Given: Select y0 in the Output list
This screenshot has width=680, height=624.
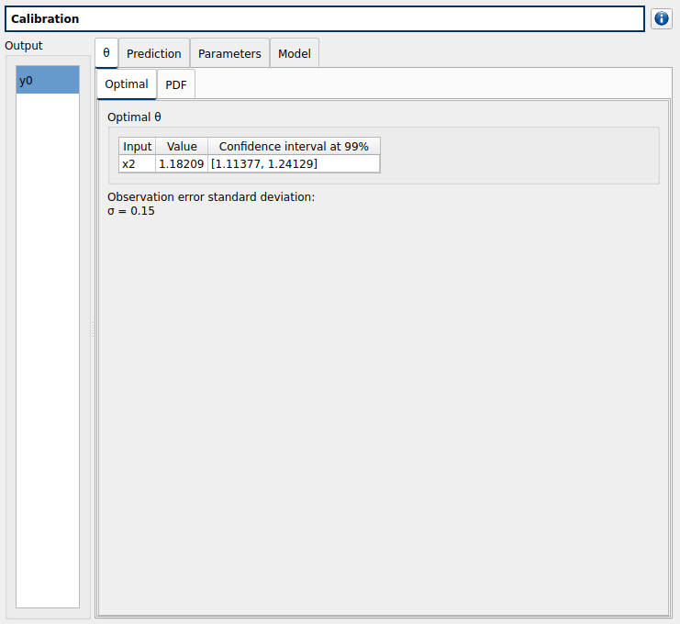Looking at the screenshot, I should (x=48, y=81).
